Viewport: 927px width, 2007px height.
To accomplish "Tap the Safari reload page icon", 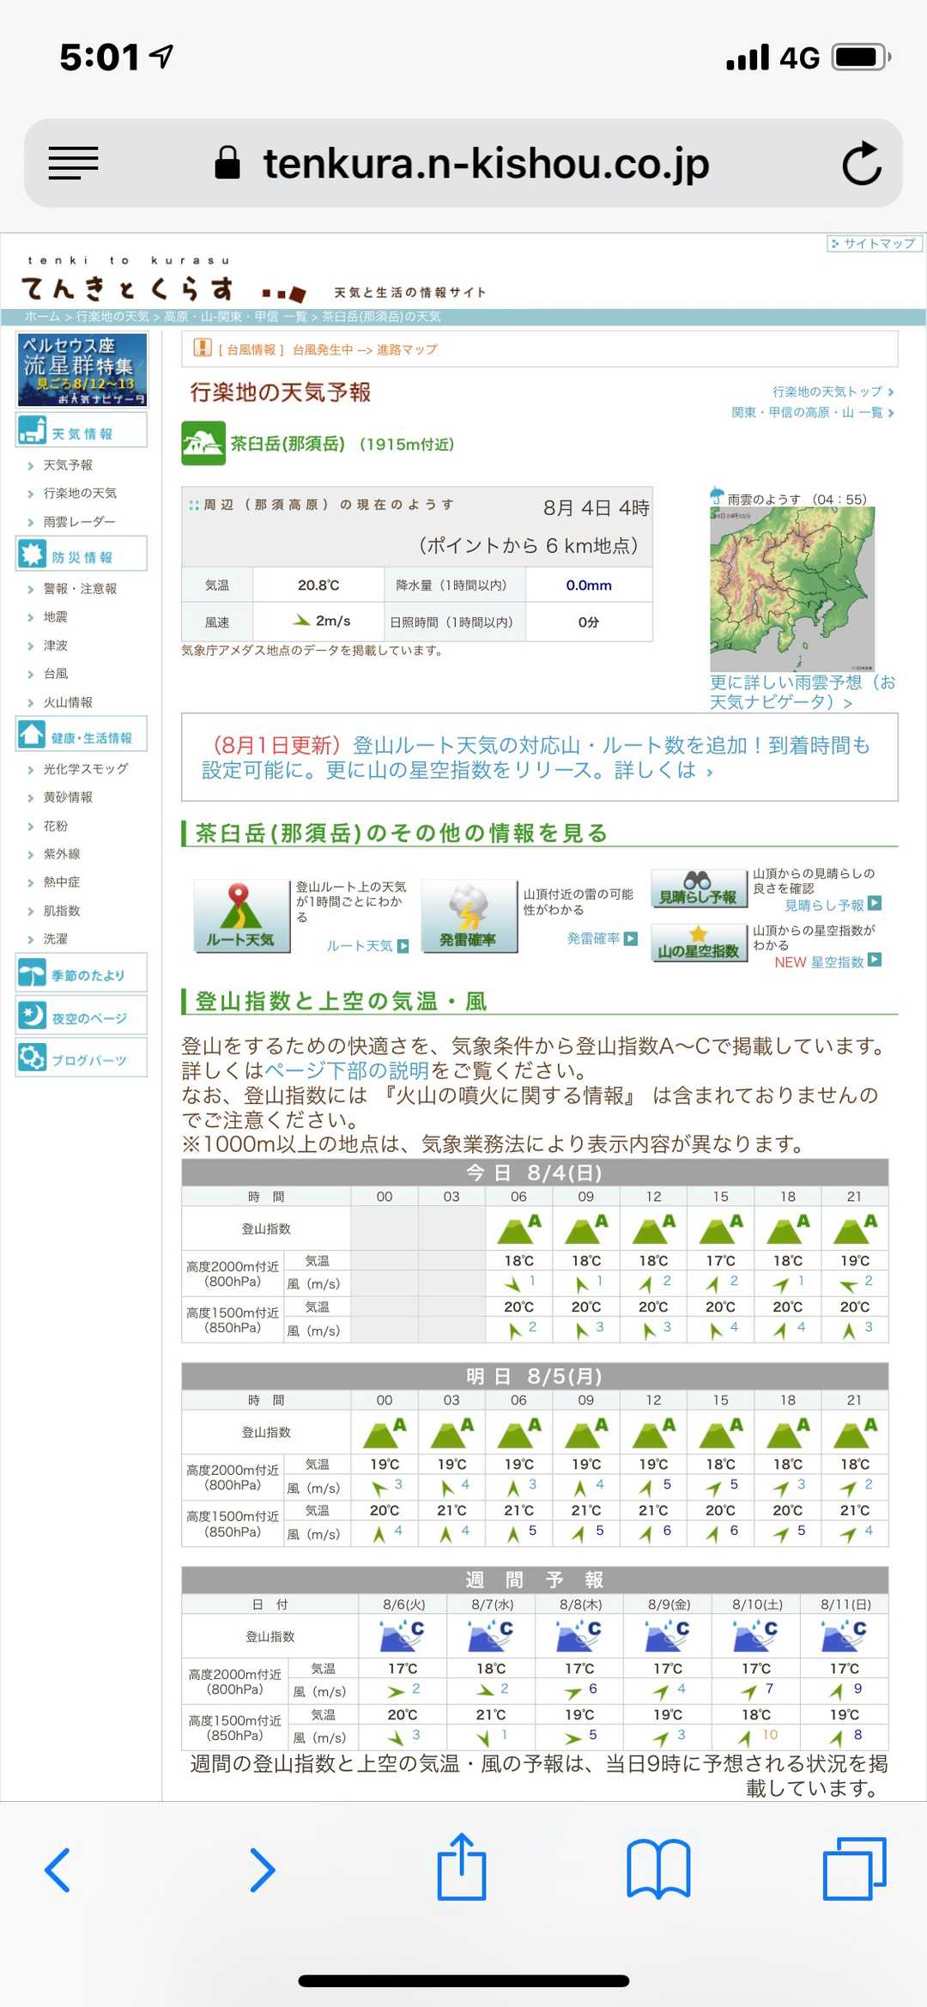I will click(x=861, y=163).
